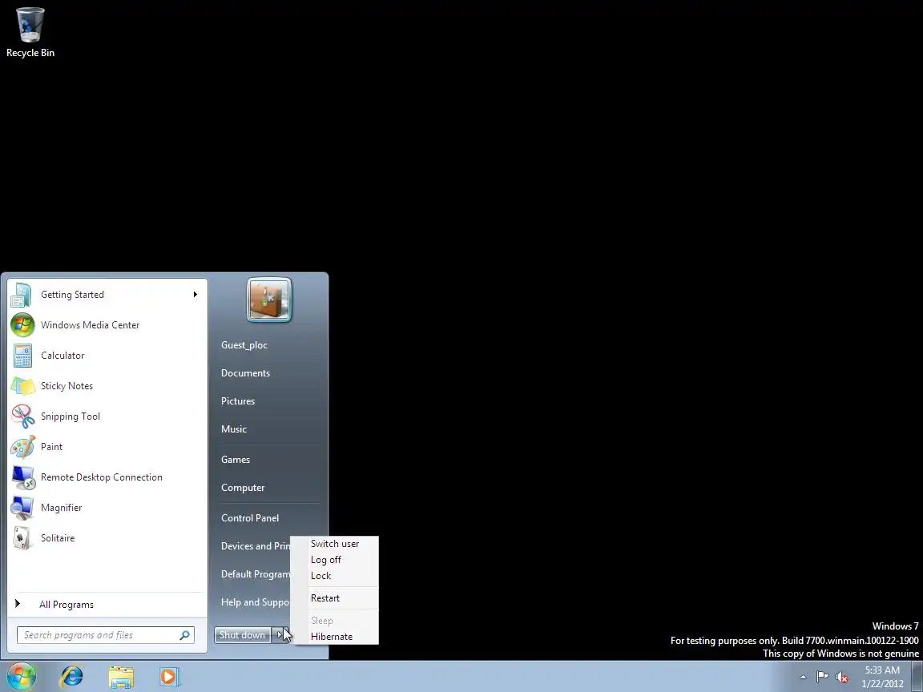
Task: Open Control Panel link
Action: click(x=250, y=518)
